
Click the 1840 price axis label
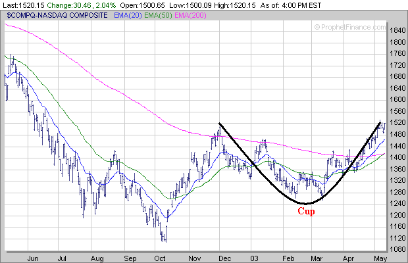pos(397,31)
